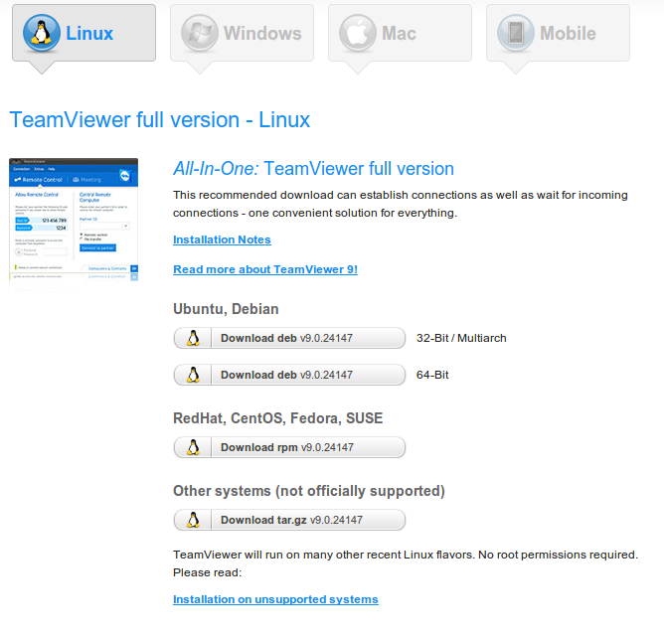Image resolution: width=664 pixels, height=638 pixels.
Task: Click the All-In-One: TeamViewer full version heading
Action: point(313,169)
